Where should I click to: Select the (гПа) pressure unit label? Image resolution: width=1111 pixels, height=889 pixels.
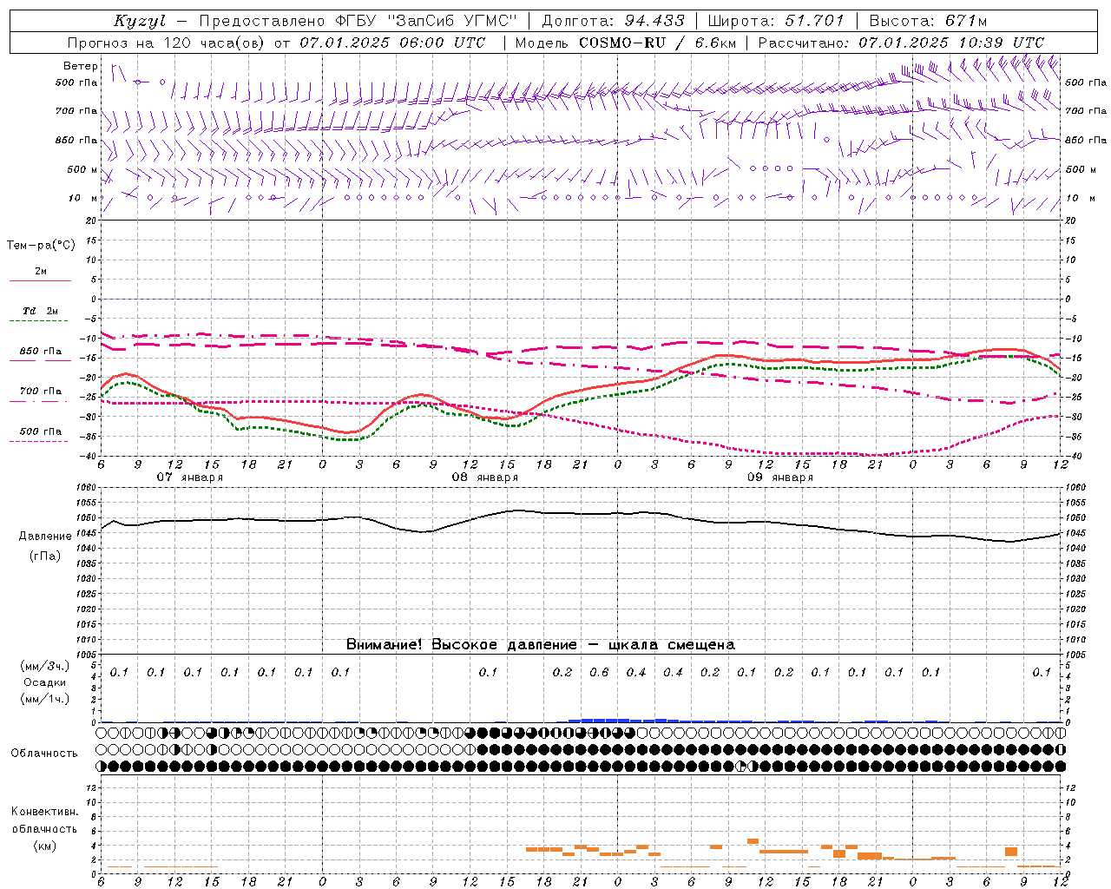45,556
